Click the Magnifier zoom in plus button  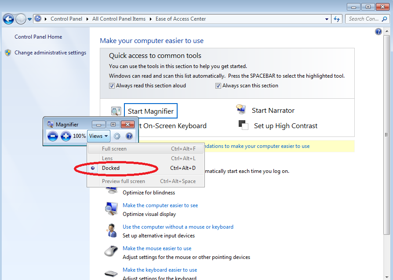(66, 136)
